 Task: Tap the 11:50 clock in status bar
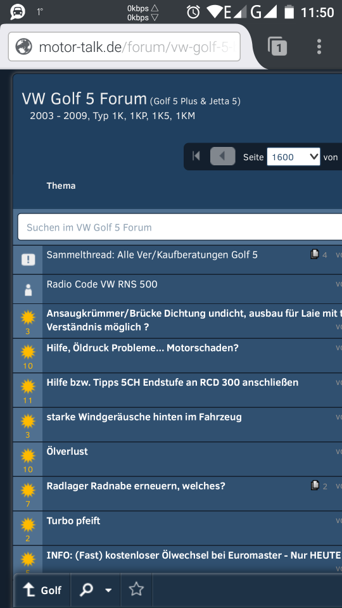(x=317, y=13)
